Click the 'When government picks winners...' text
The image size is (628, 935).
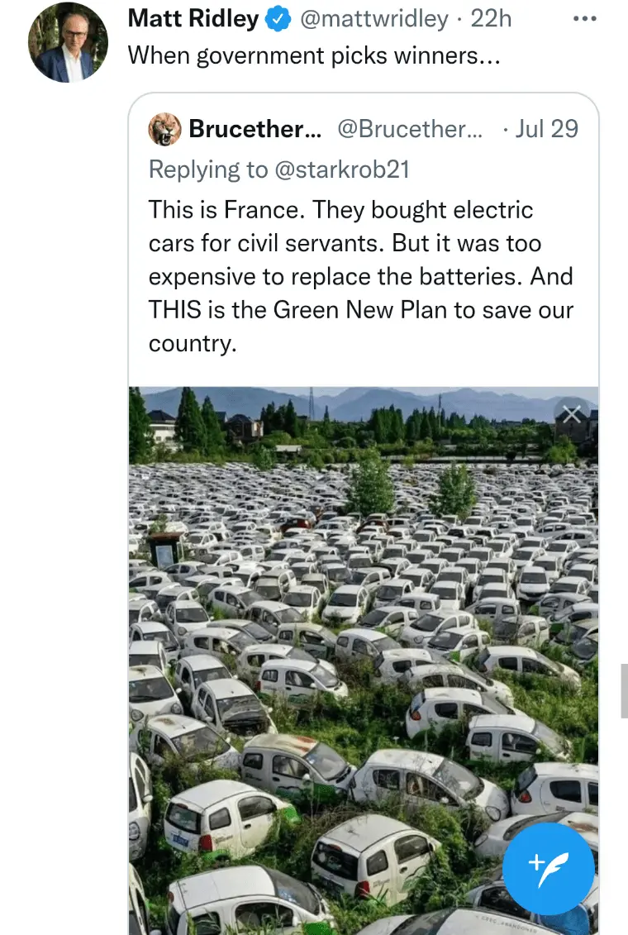point(314,55)
